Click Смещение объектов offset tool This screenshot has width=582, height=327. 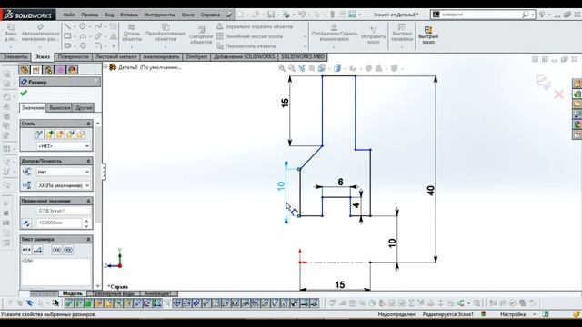(201, 35)
